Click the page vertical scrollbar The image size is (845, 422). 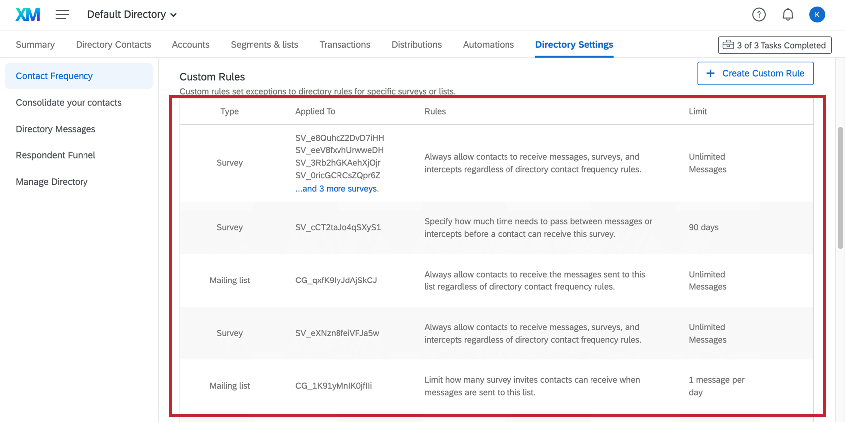pyautogui.click(x=840, y=188)
